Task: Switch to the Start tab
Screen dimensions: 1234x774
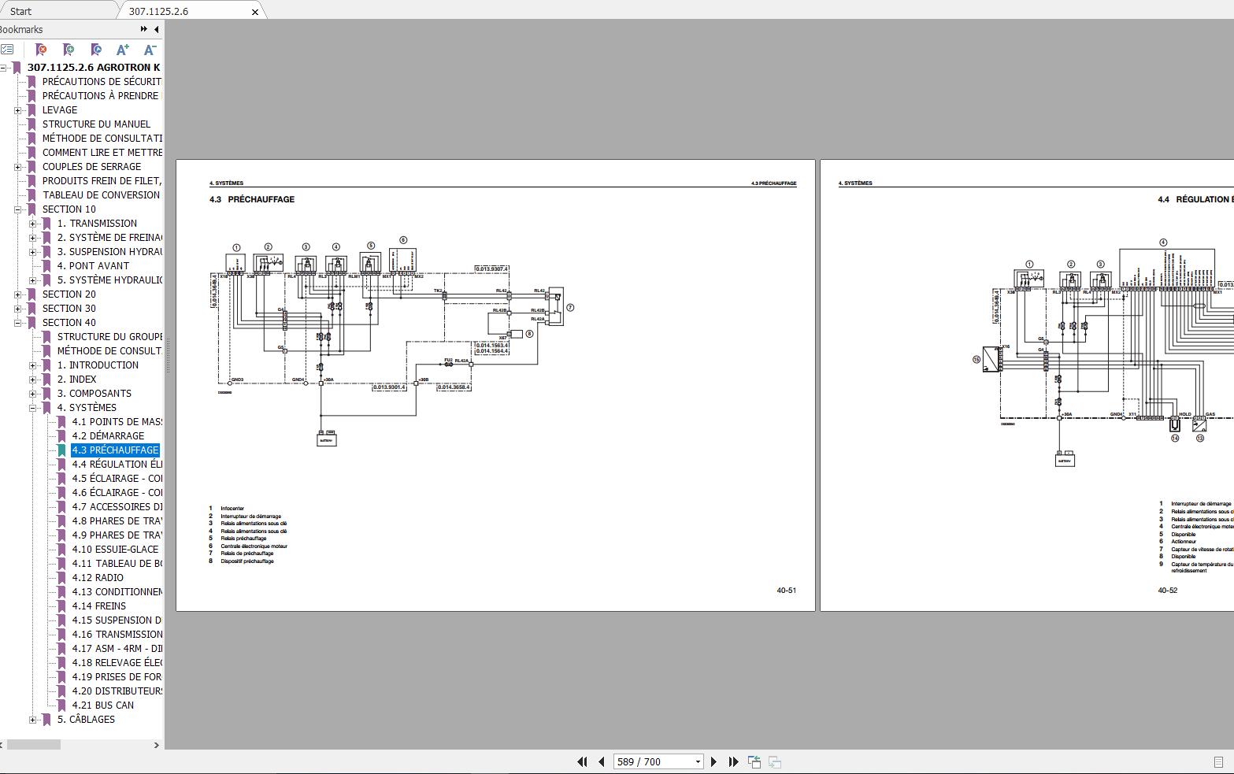Action: 21,11
